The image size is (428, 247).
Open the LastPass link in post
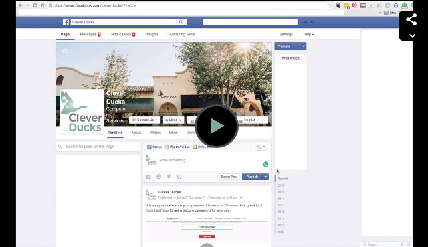point(161,210)
